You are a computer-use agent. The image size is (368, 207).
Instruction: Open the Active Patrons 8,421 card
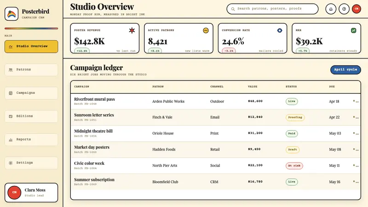(x=178, y=38)
